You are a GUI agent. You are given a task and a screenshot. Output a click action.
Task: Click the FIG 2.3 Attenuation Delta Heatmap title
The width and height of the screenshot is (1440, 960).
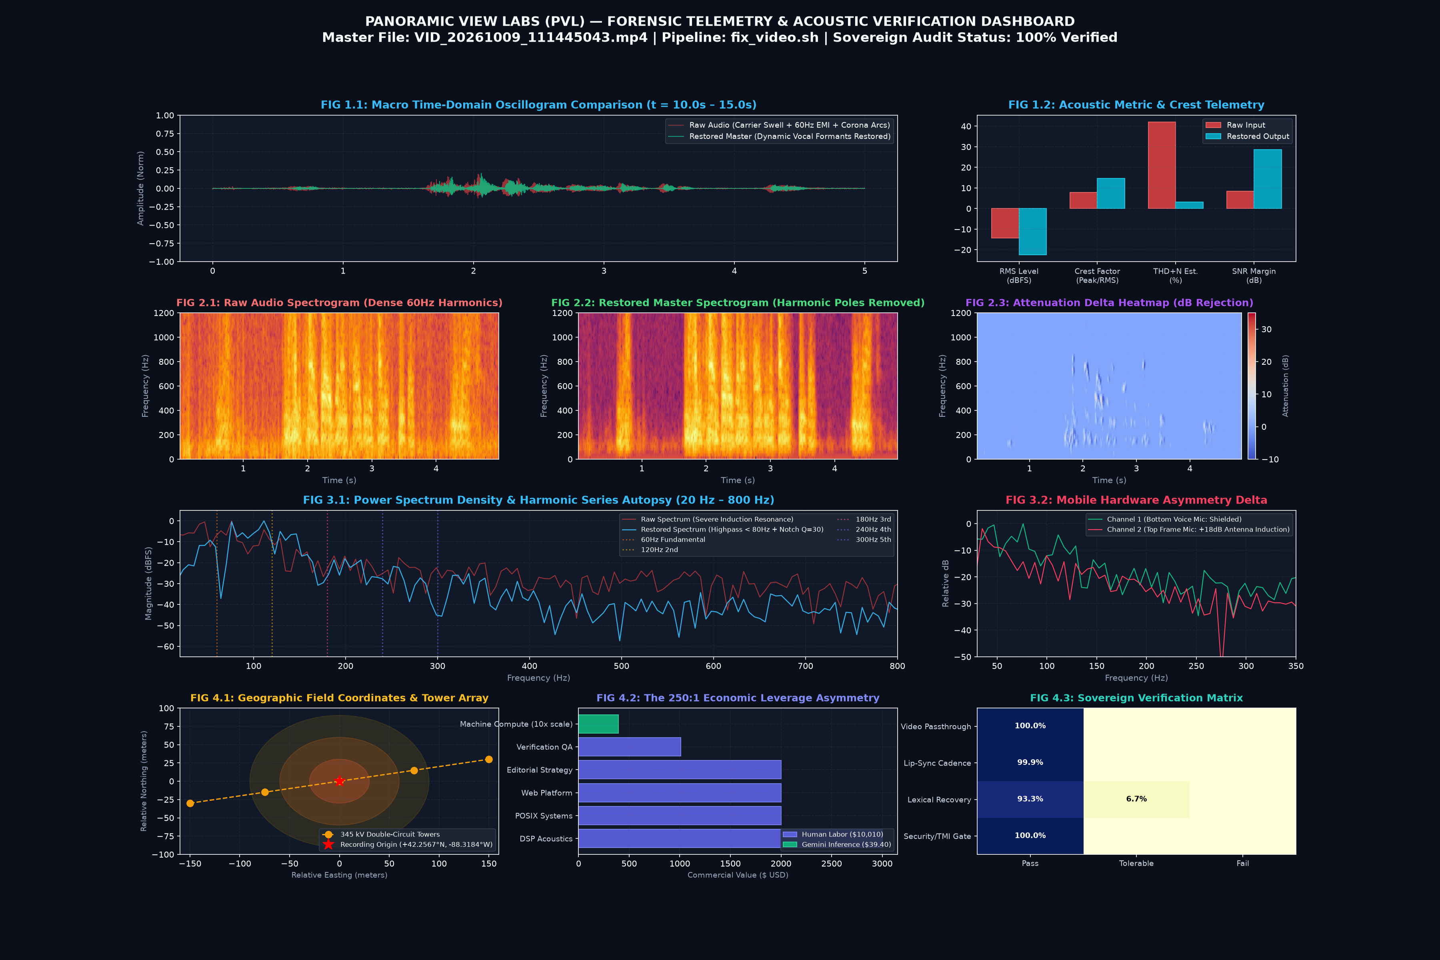1109,302
